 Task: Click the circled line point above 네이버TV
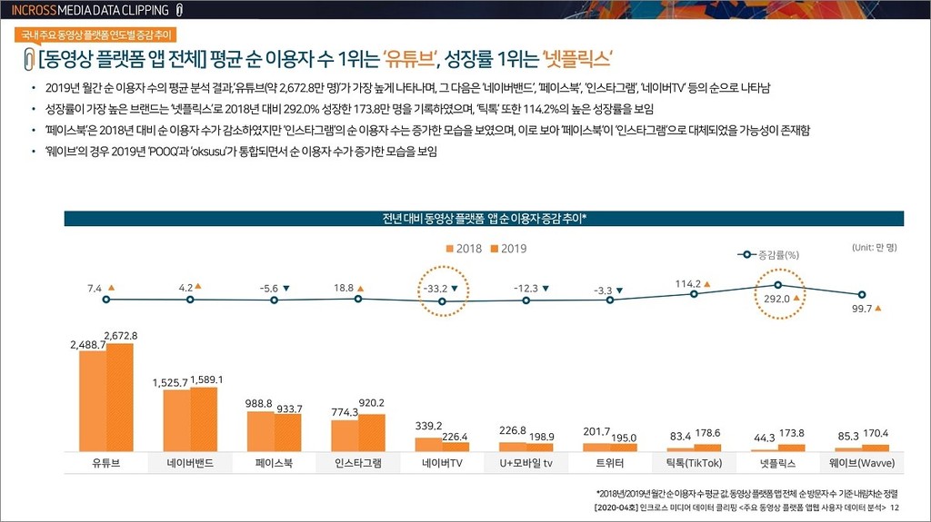pos(442,301)
